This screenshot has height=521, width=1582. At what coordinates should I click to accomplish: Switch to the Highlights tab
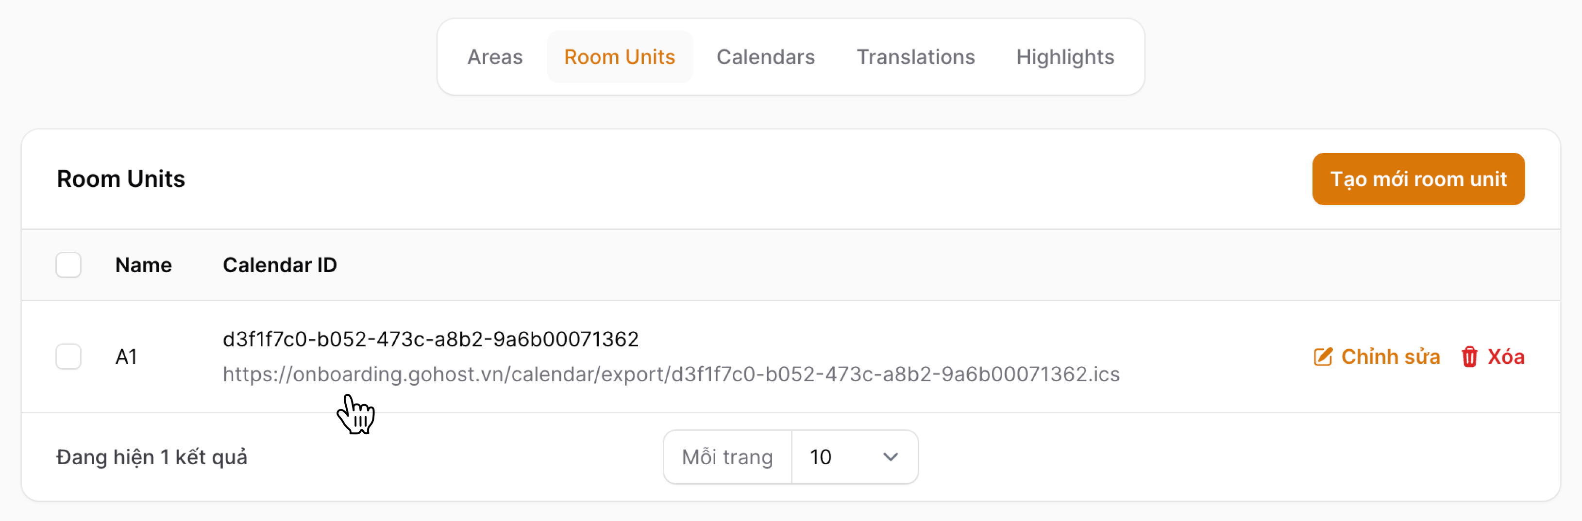click(1064, 57)
